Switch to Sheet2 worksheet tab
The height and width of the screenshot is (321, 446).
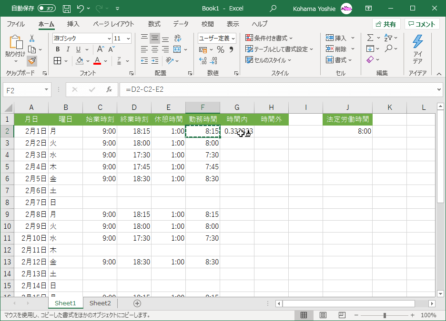pyautogui.click(x=100, y=303)
